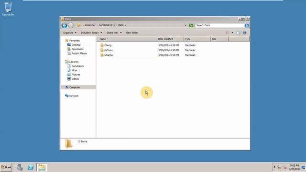Viewport: 306px width, 172px height.
Task: Click the search magnifier icon
Action: coord(247,25)
